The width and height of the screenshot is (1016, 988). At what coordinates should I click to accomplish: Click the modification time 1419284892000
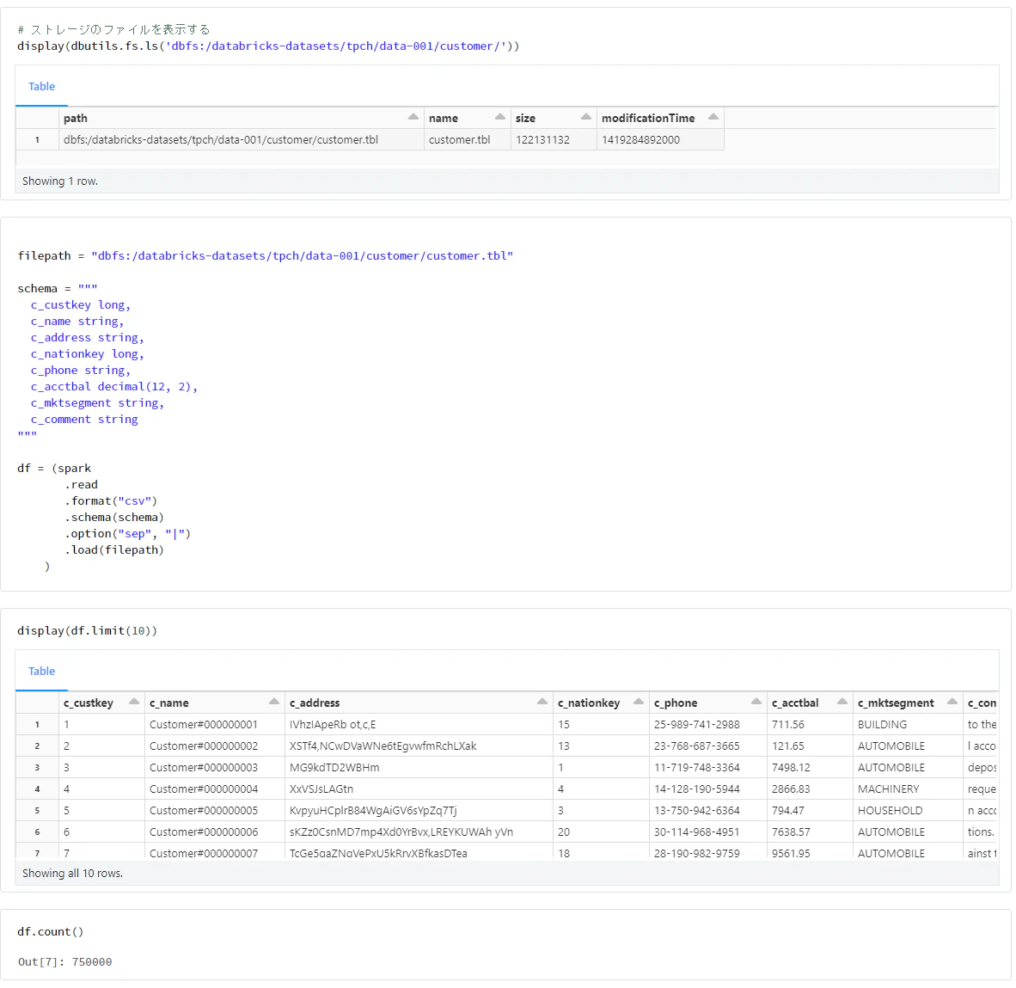point(660,139)
